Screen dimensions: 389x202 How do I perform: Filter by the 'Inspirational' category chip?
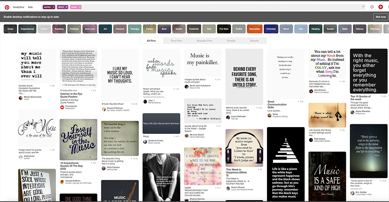coord(27,29)
